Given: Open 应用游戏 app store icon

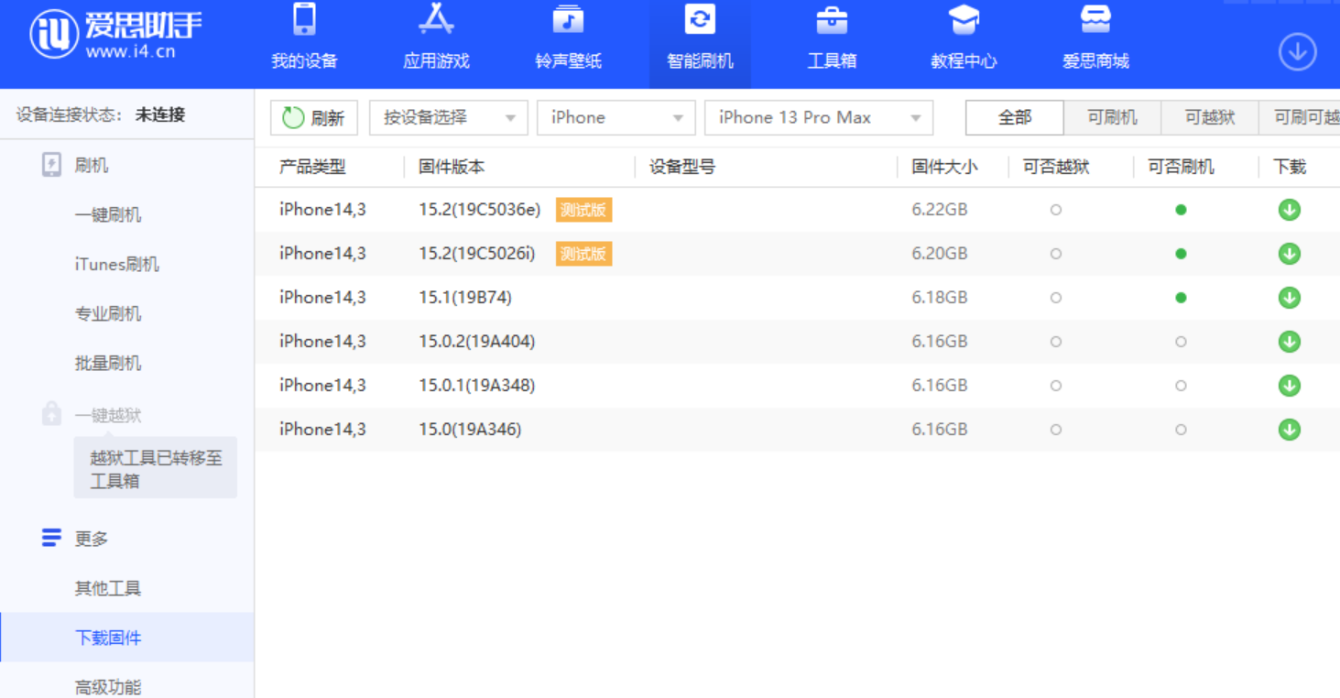Looking at the screenshot, I should (436, 20).
